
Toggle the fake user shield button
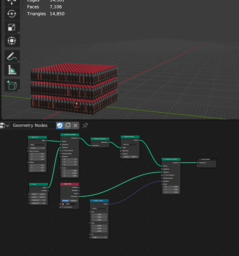coord(60,126)
